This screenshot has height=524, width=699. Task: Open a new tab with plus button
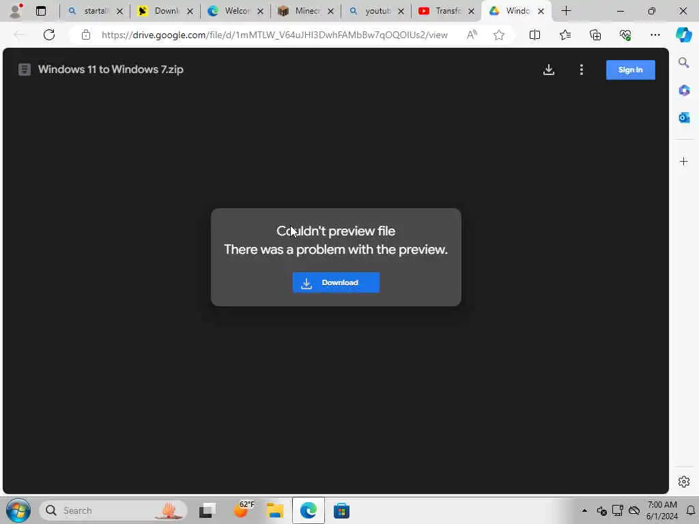tap(566, 11)
